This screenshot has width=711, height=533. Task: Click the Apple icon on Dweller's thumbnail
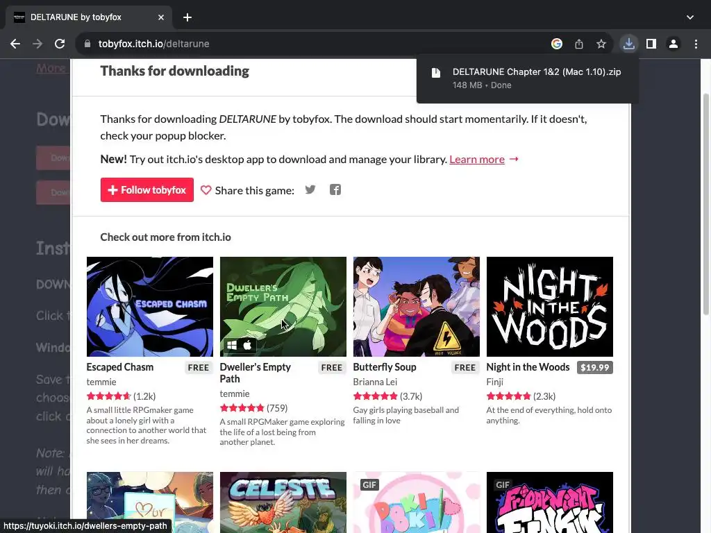(x=248, y=346)
